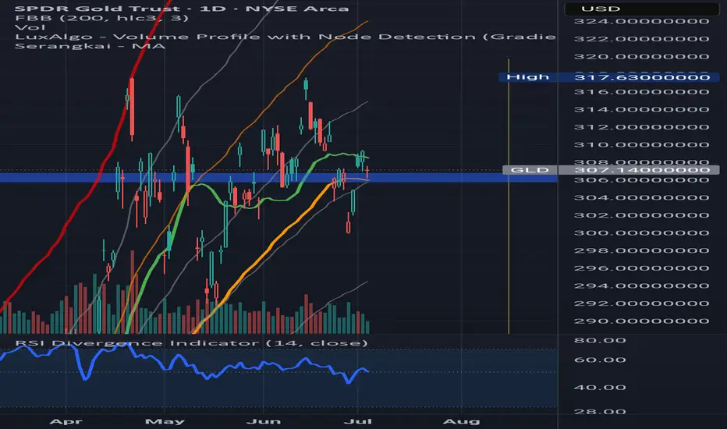Click the Jul label on the time axis
Viewport: 727px width, 429px height.
pos(358,421)
